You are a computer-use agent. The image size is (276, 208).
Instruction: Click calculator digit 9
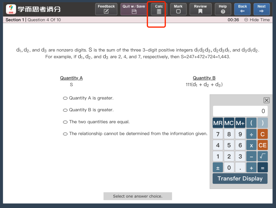tap(240, 134)
